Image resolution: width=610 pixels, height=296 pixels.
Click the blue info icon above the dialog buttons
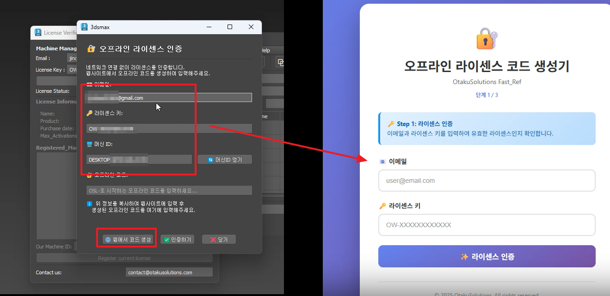[x=90, y=204]
